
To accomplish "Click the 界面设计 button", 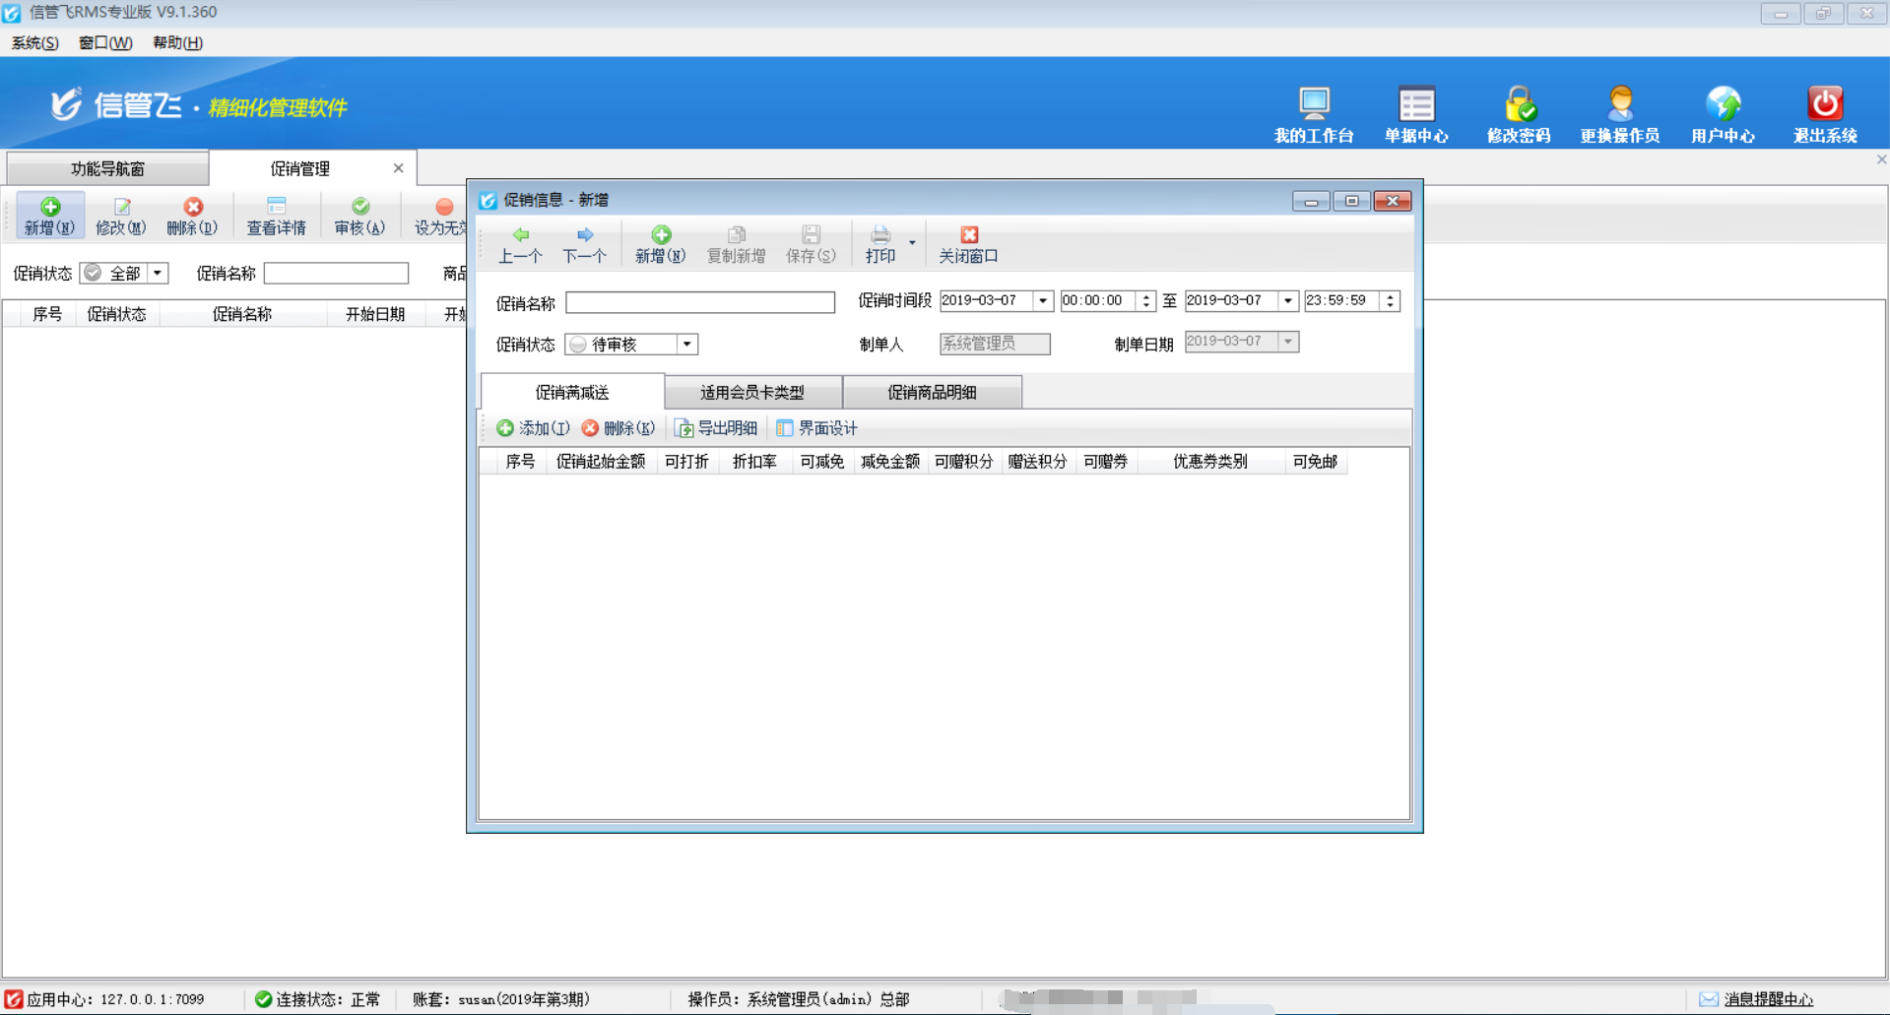I will tap(818, 428).
